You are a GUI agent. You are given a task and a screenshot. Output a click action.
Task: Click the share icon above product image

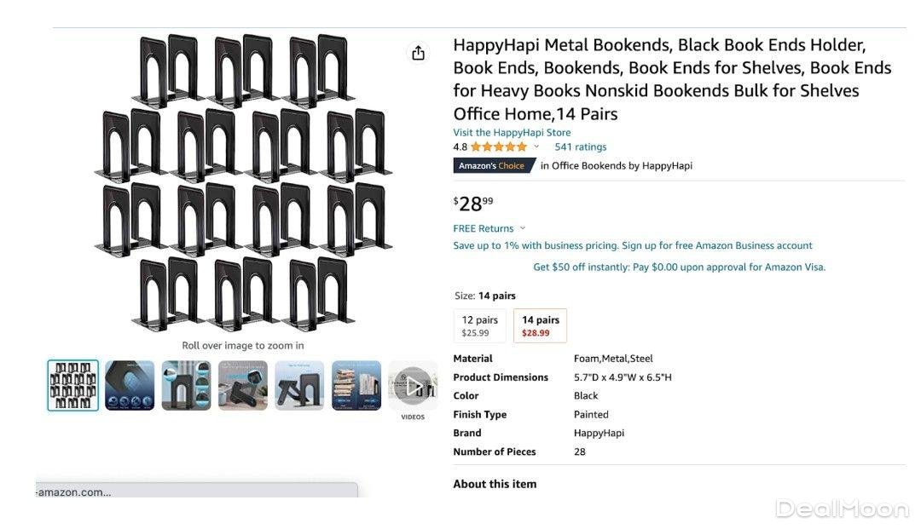click(x=418, y=54)
